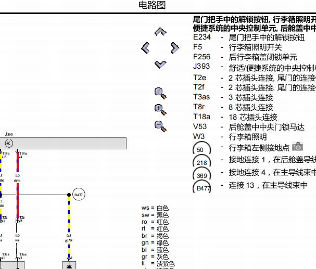Click the W3 legend entry

(x=230, y=137)
